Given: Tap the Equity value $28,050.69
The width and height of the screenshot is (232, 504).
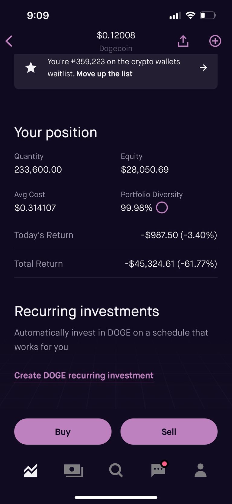Looking at the screenshot, I should [x=145, y=170].
